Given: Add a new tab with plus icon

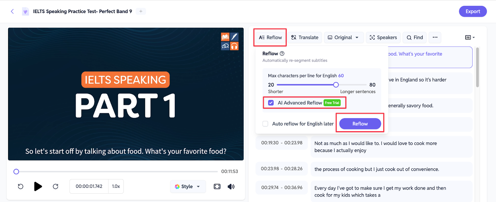Looking at the screenshot, I should point(141,11).
